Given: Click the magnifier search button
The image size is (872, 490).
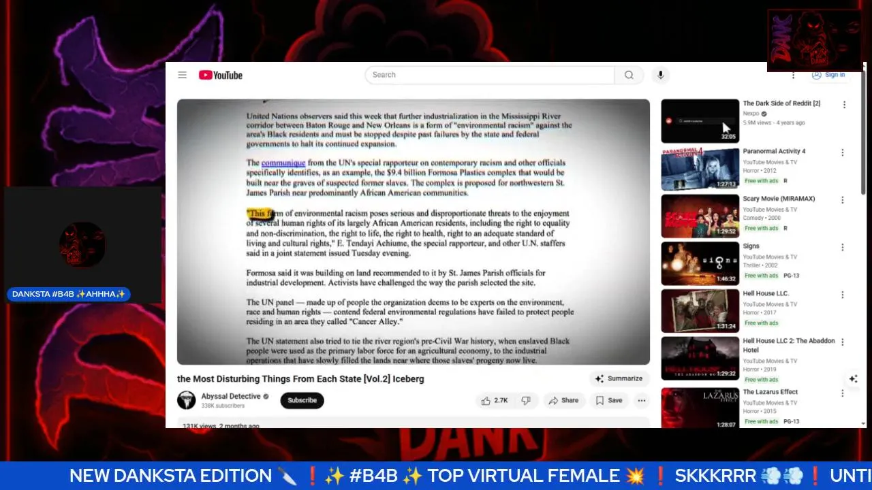Looking at the screenshot, I should (x=629, y=75).
